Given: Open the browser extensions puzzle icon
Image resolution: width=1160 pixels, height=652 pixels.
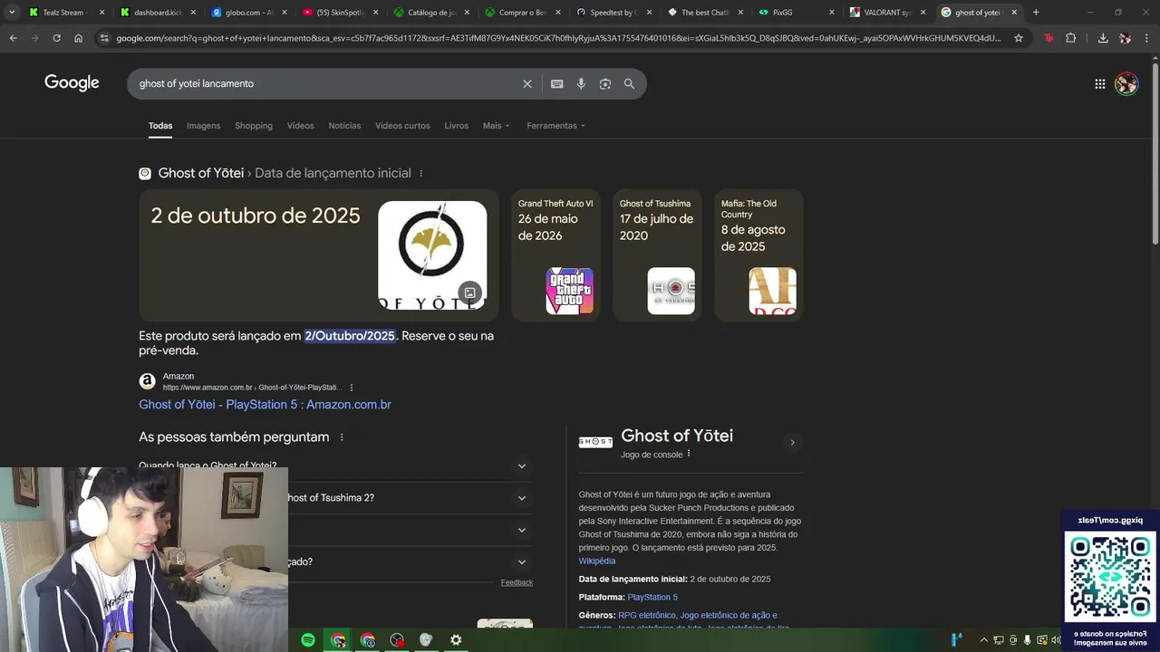Looking at the screenshot, I should 1071,38.
